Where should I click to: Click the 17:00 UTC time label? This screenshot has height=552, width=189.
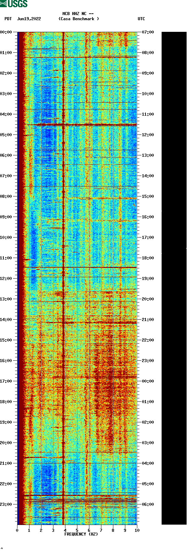pyautogui.click(x=148, y=238)
